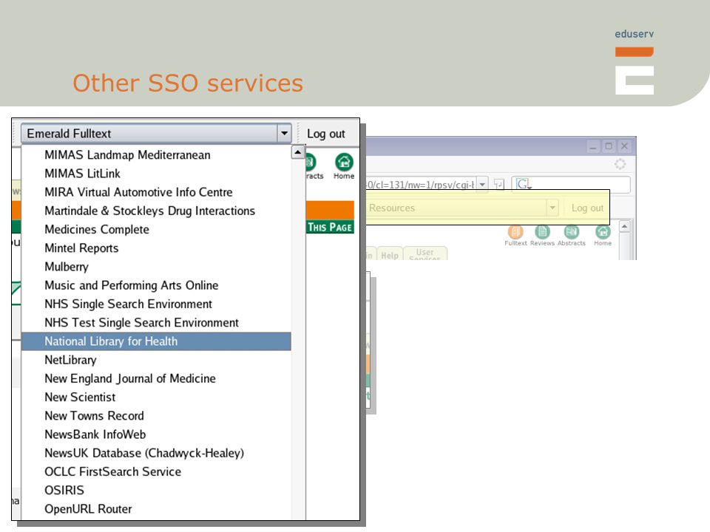
Task: Click the dropdown list scroll-up arrow
Action: 297,152
